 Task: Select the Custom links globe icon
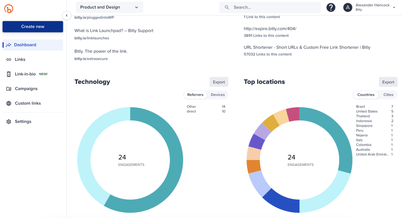coord(8,103)
